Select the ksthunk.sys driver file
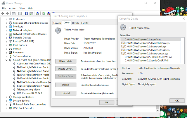 (x=147, y=50)
